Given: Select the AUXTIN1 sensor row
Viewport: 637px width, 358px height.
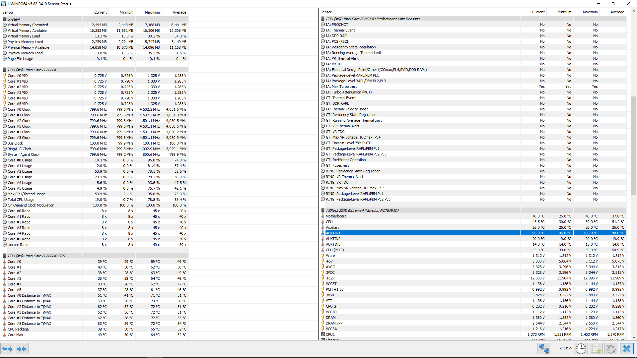Looking at the screenshot, I should [x=333, y=233].
